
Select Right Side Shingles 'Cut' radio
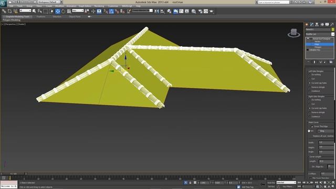(x=310, y=104)
